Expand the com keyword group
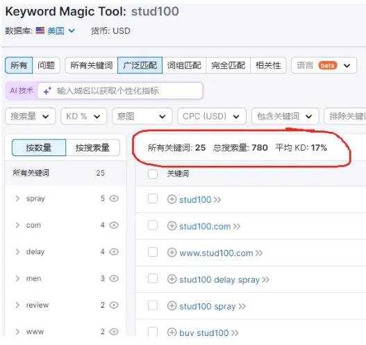The image size is (366, 345). [17, 225]
